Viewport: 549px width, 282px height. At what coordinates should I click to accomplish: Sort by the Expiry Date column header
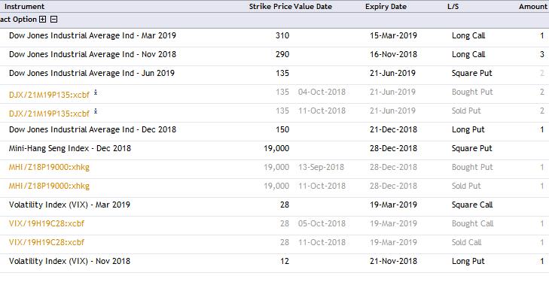386,7
